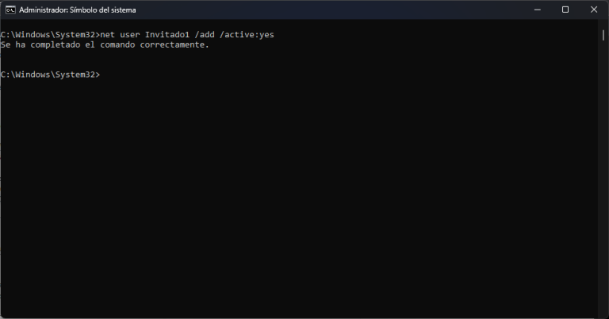Viewport: 609px width, 319px height.
Task: Click the word user in the command line
Action: coord(130,35)
